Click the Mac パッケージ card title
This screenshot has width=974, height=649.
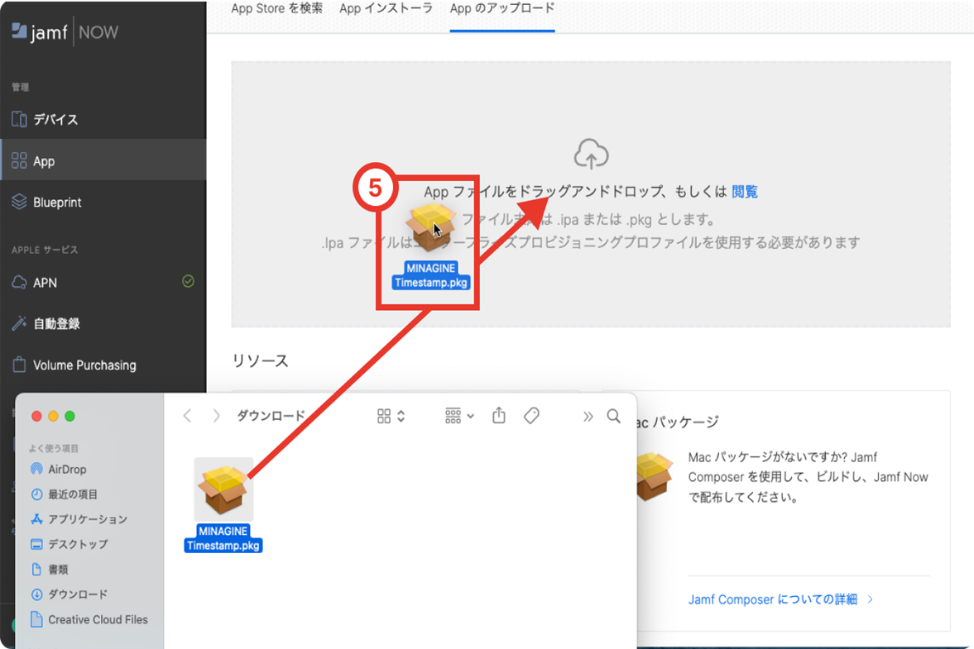click(x=678, y=422)
